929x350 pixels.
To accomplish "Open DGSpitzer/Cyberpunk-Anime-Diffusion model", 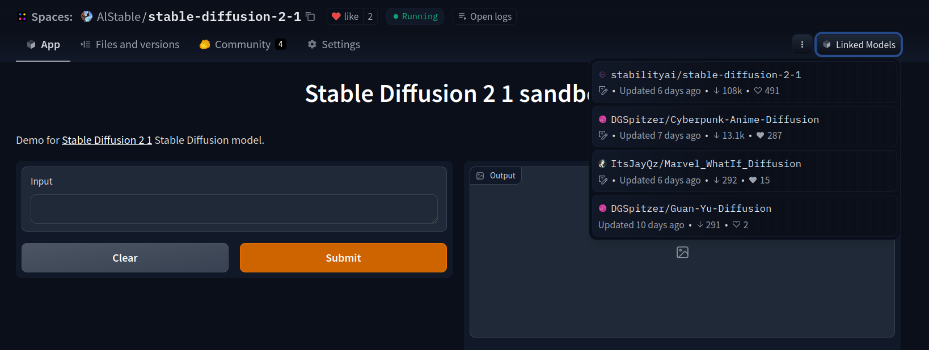I will pos(715,119).
